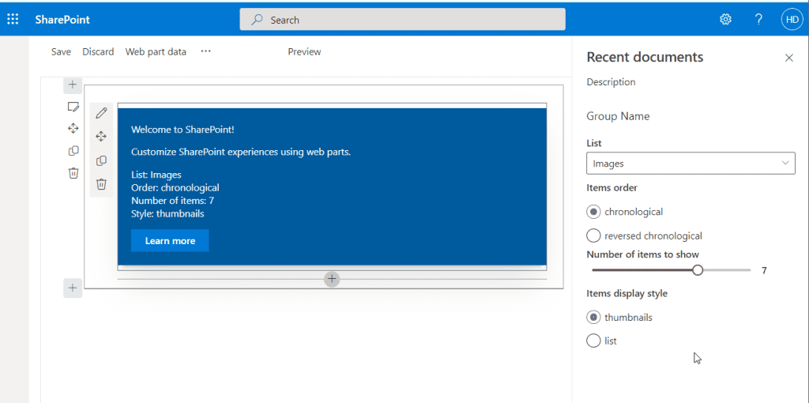Click the "List: Images" text
Screen dimensions: 809x403
[x=156, y=175]
